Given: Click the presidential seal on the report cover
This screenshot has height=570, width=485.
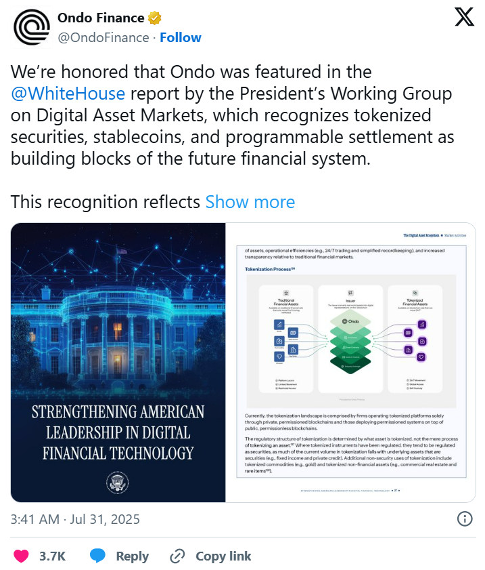Looking at the screenshot, I should [118, 481].
